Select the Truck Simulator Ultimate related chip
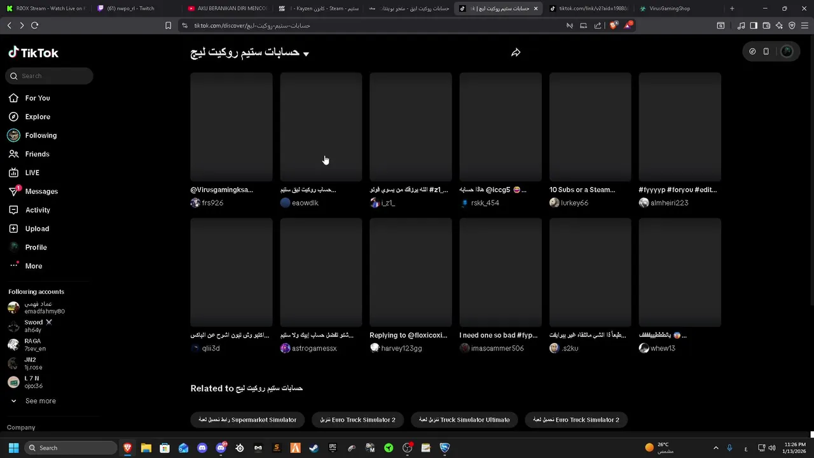Image resolution: width=814 pixels, height=458 pixels. coord(465,420)
